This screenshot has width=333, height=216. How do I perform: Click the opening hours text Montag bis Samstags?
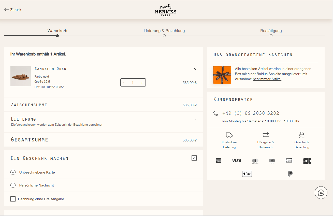pos(261,121)
